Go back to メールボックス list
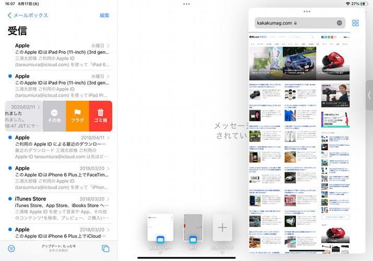 click(x=28, y=16)
